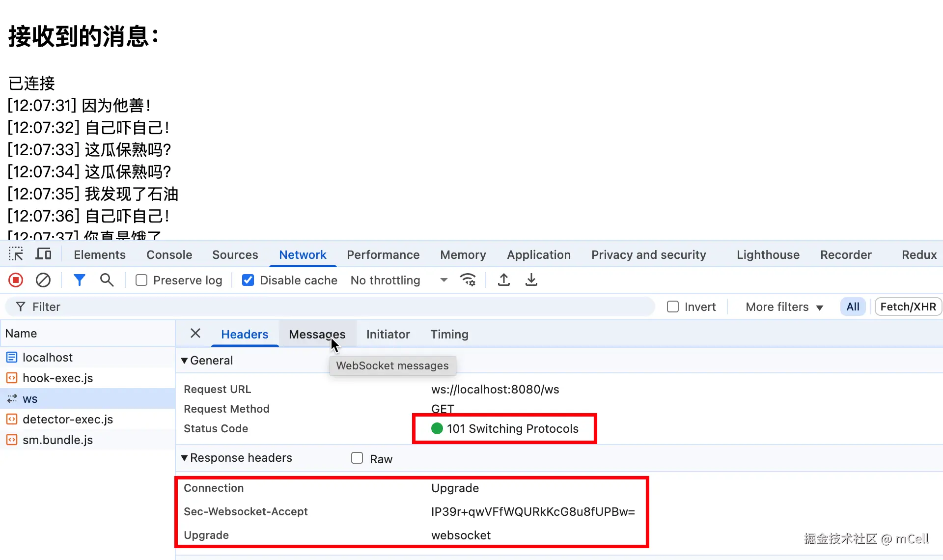Check the Invert filter checkbox

coord(673,307)
